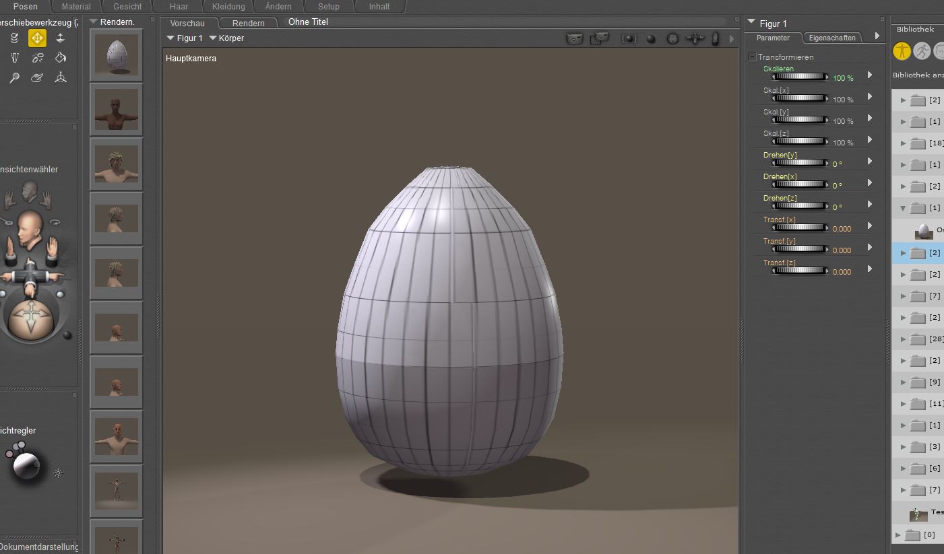Select the active yellow Translate/Move tool
Screen dimensions: 944x554
37,38
